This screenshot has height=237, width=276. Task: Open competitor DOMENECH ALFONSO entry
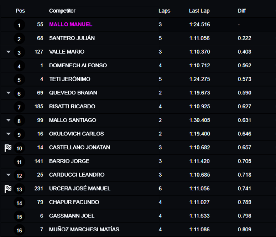click(78, 65)
